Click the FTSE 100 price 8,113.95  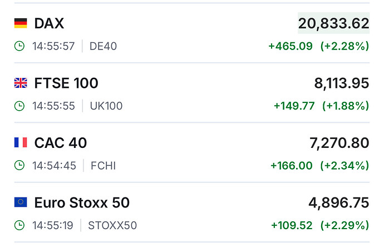pyautogui.click(x=341, y=83)
